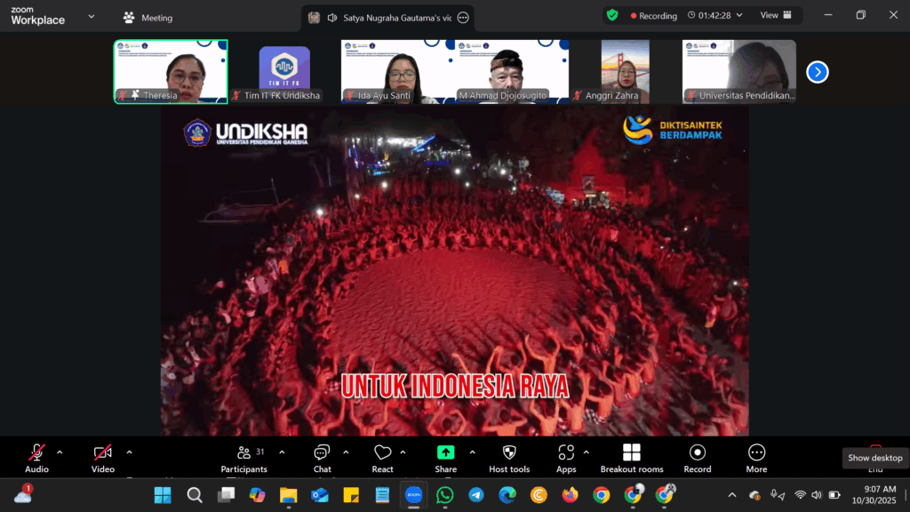Open the Zoom Workplace dropdown menu

pos(91,16)
